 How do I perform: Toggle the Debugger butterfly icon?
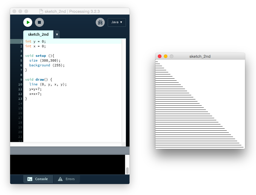coord(100,22)
